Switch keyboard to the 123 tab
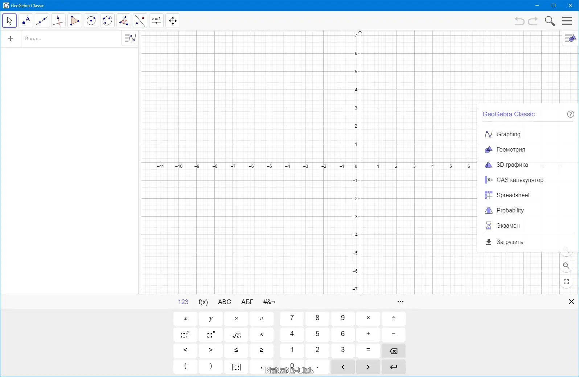Screen dimensions: 579x377 click(183, 302)
